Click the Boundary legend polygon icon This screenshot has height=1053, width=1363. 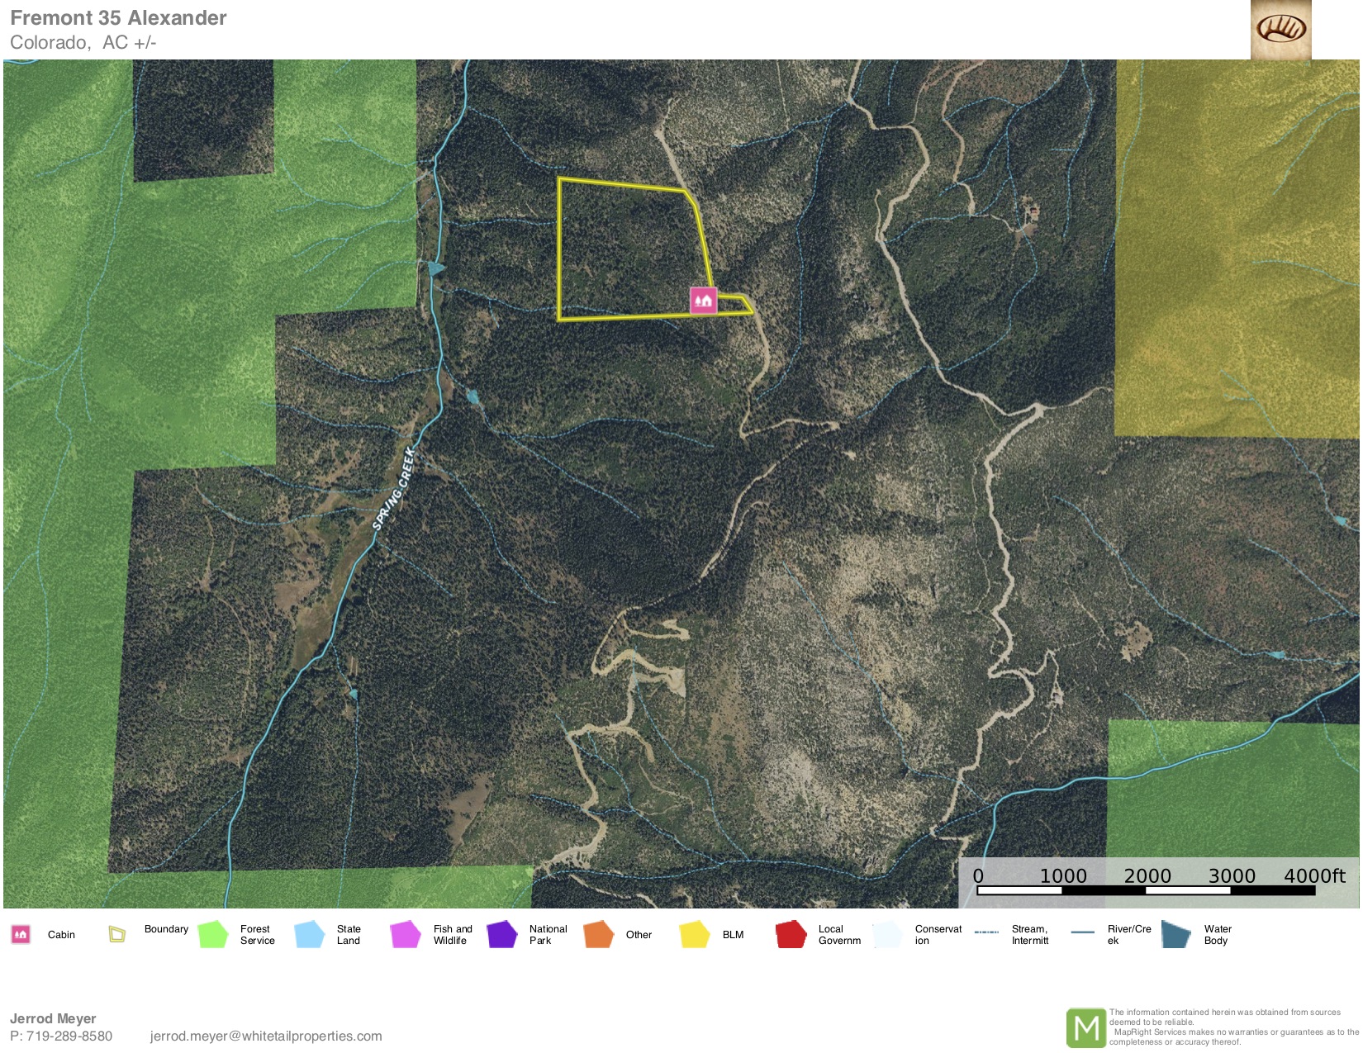[117, 935]
